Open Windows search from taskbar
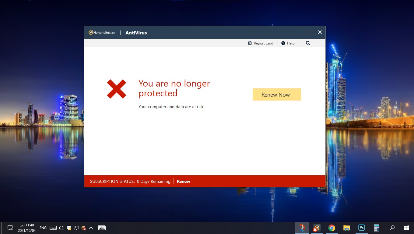Screen dimensions: 414x234 click(x=392, y=228)
